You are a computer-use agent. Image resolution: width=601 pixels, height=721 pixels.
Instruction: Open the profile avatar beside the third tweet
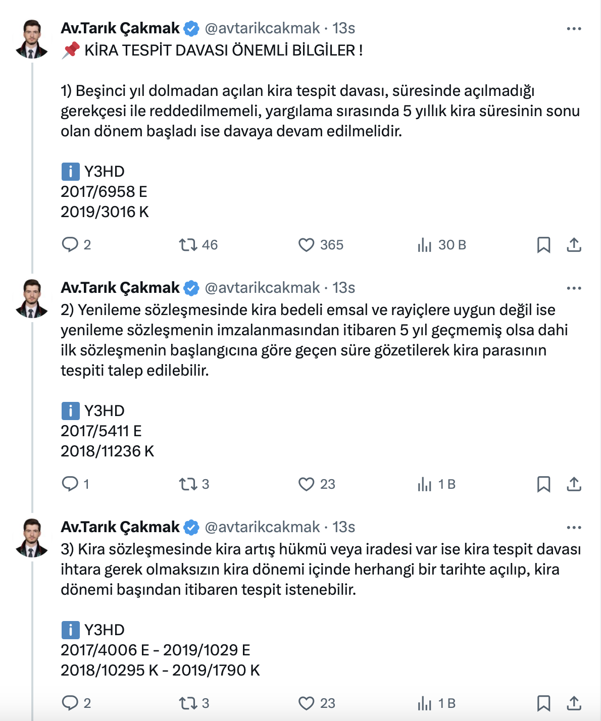coord(32,537)
